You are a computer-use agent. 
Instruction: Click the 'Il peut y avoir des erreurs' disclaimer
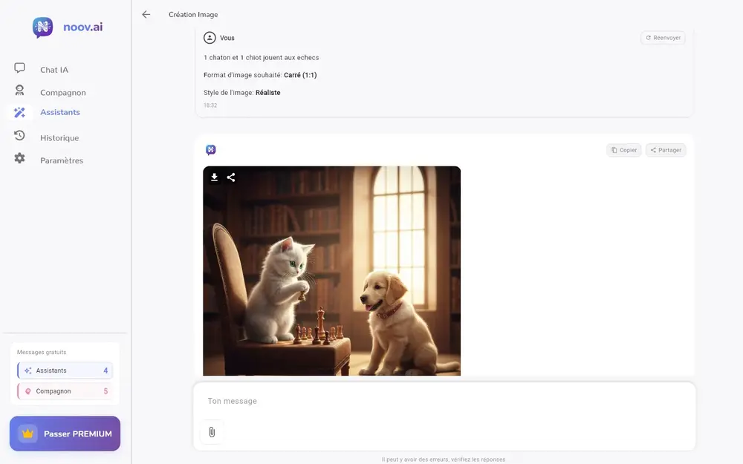[x=444, y=460]
